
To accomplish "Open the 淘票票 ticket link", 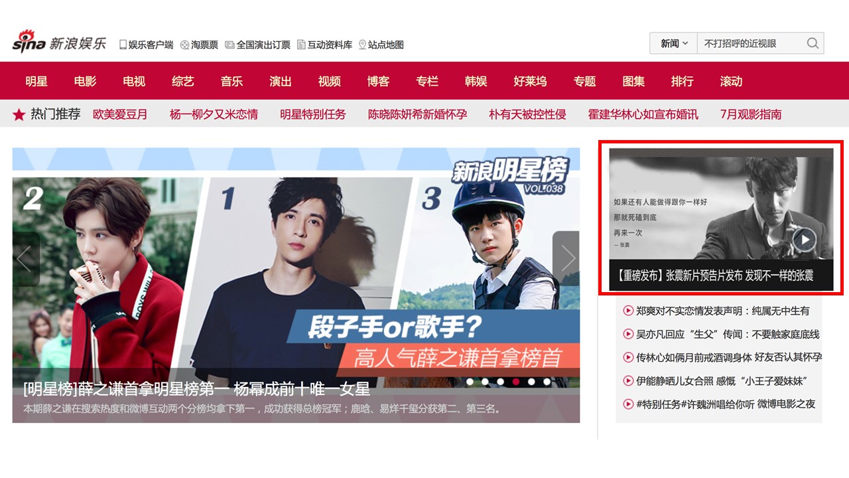I will click(x=199, y=44).
